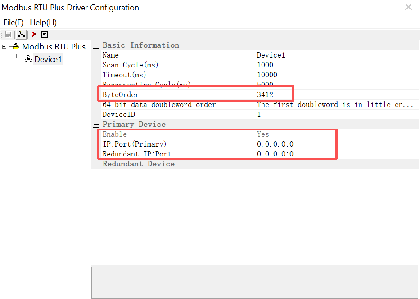Image resolution: width=420 pixels, height=299 pixels.
Task: Edit the ByteOrder value 3412
Action: (265, 95)
